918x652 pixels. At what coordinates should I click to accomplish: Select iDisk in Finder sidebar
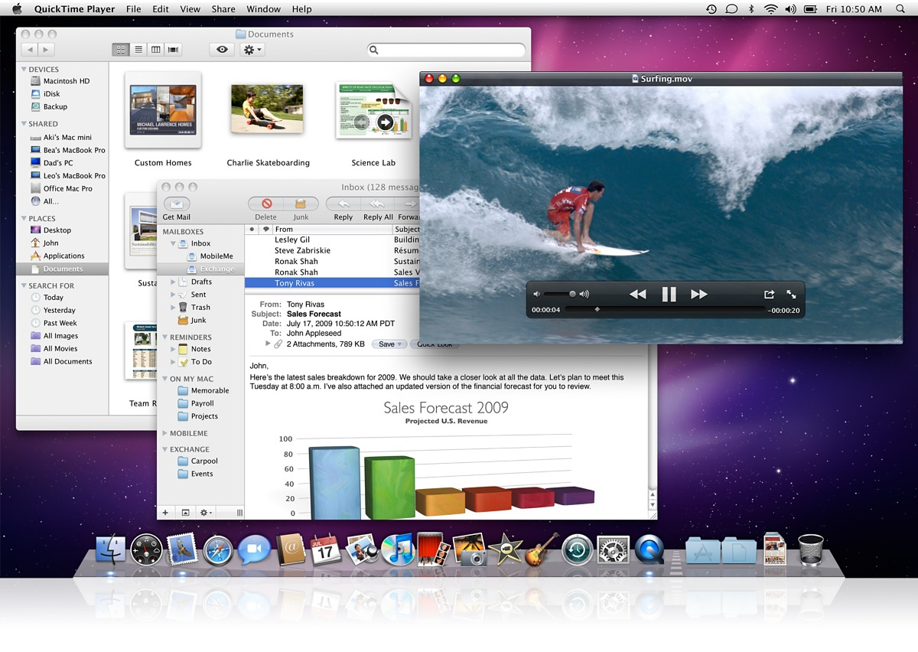click(45, 94)
